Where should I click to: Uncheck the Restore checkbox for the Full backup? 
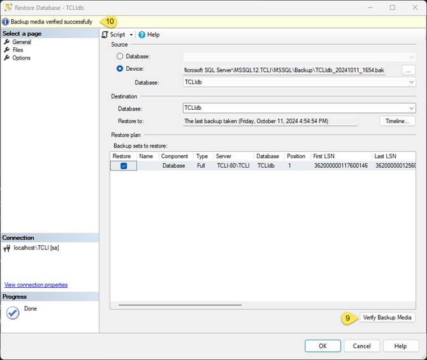[124, 166]
